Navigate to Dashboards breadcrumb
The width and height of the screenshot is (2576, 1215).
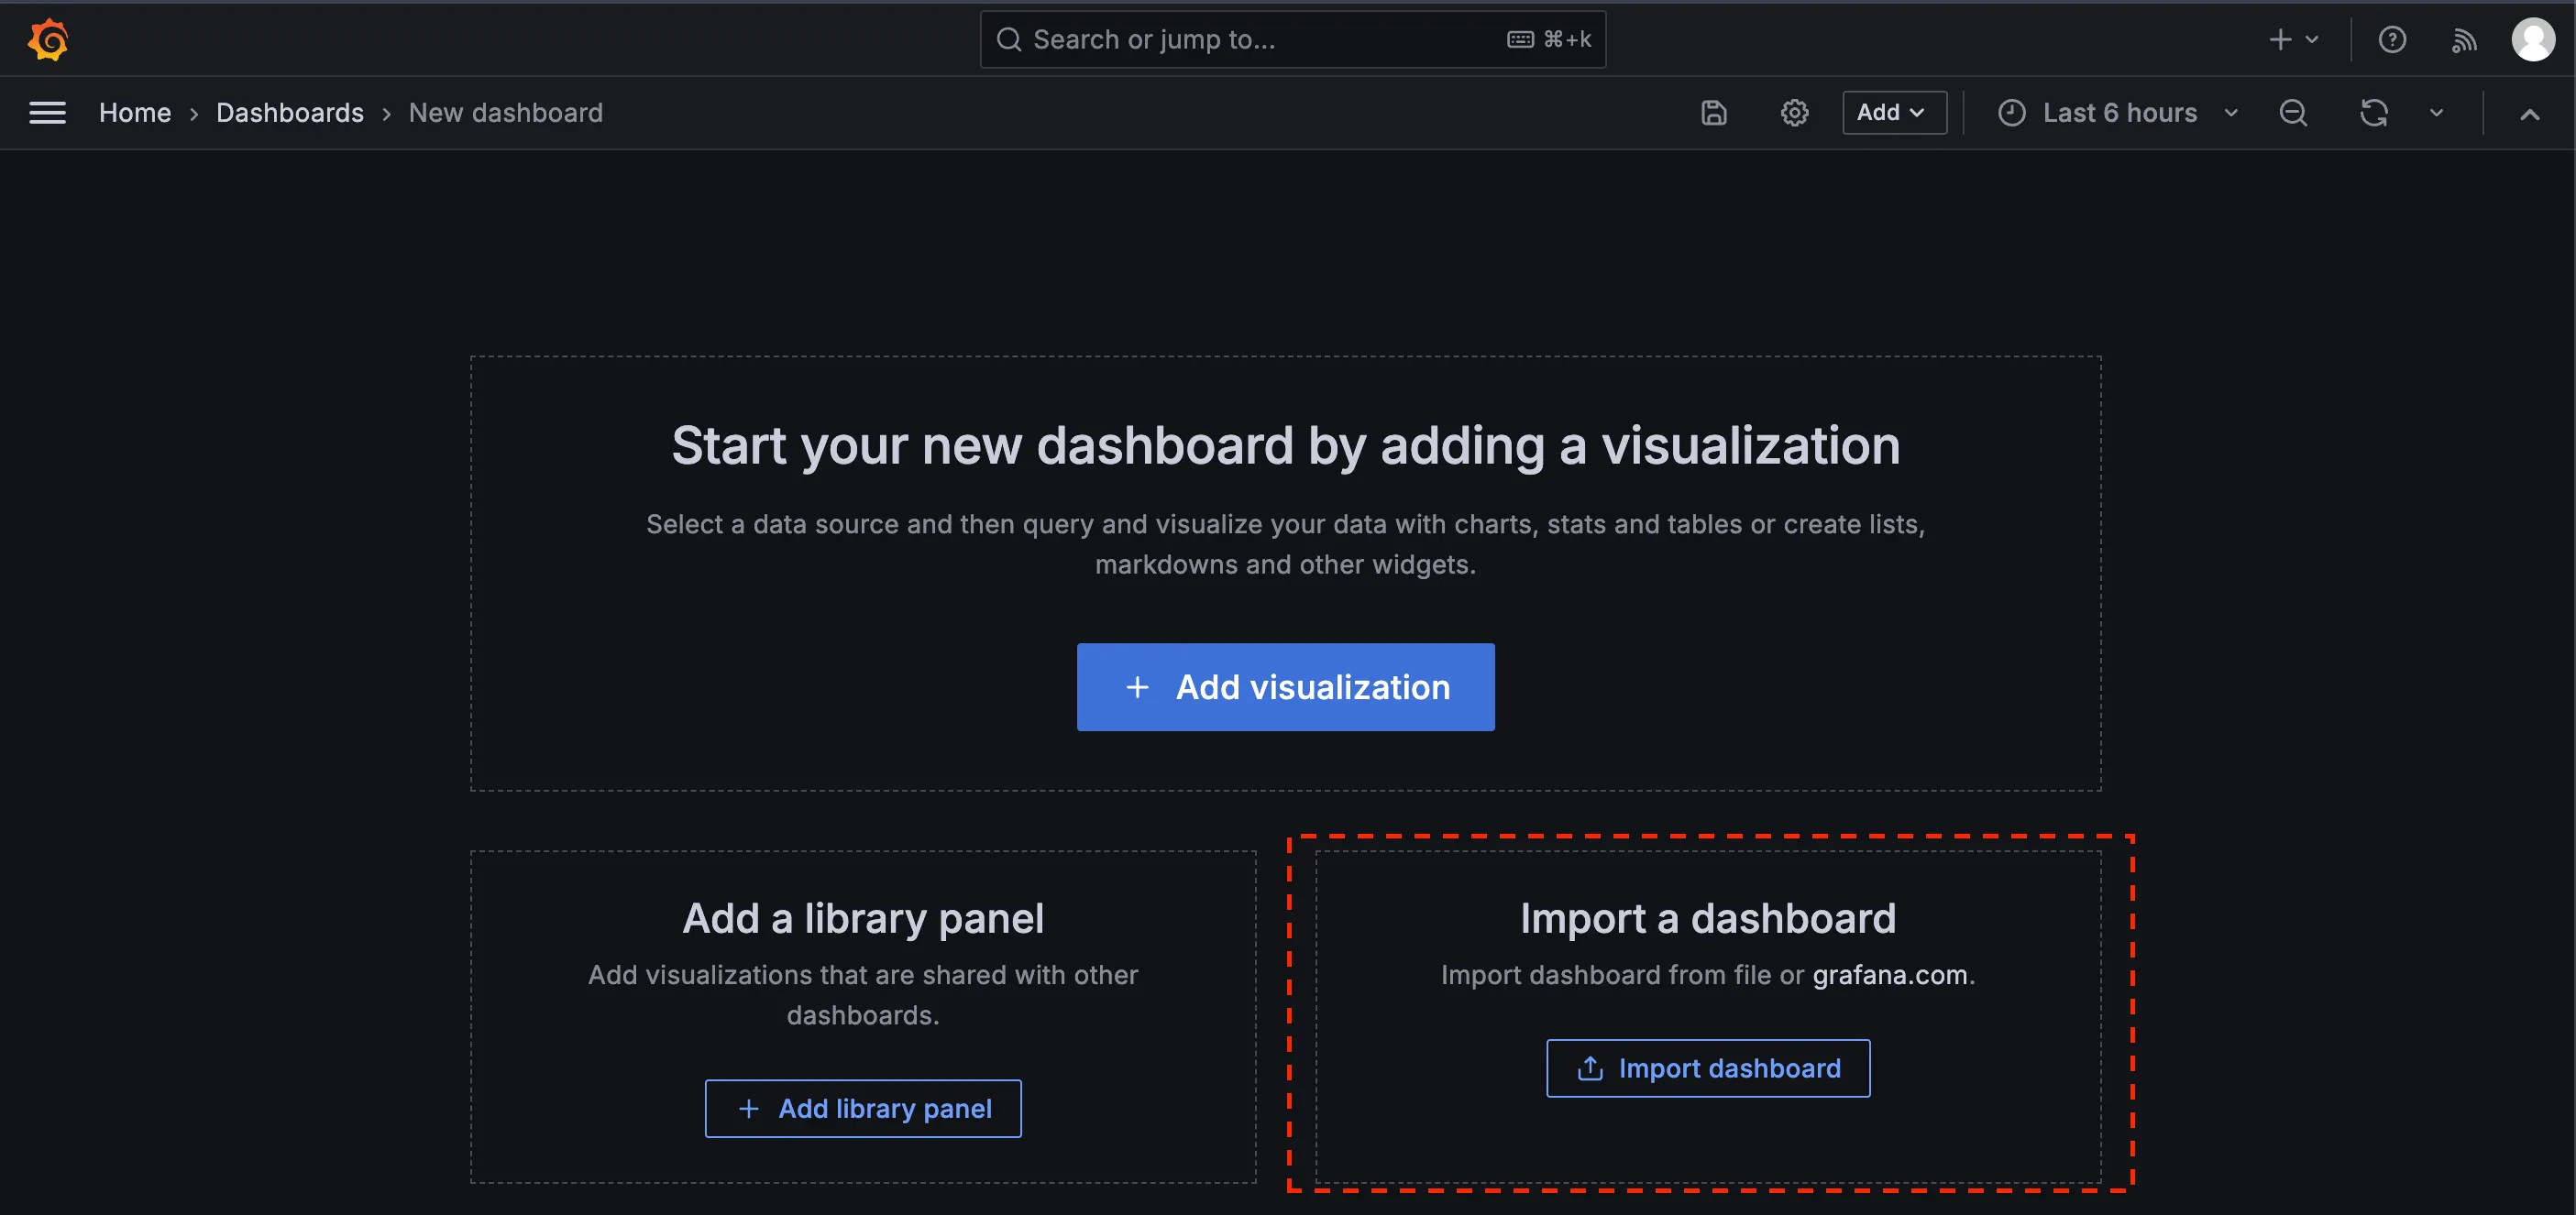290,113
